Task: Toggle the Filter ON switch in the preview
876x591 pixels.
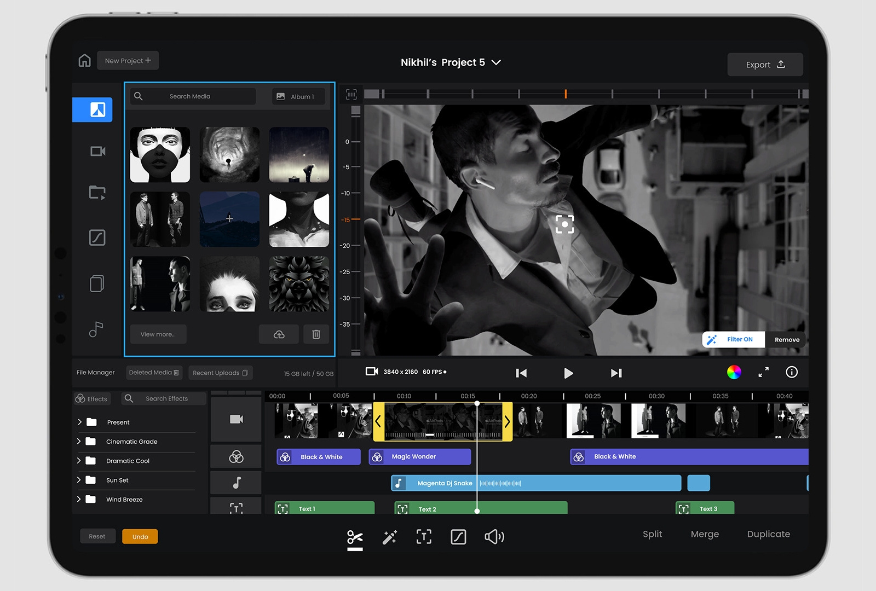Action: click(x=733, y=339)
